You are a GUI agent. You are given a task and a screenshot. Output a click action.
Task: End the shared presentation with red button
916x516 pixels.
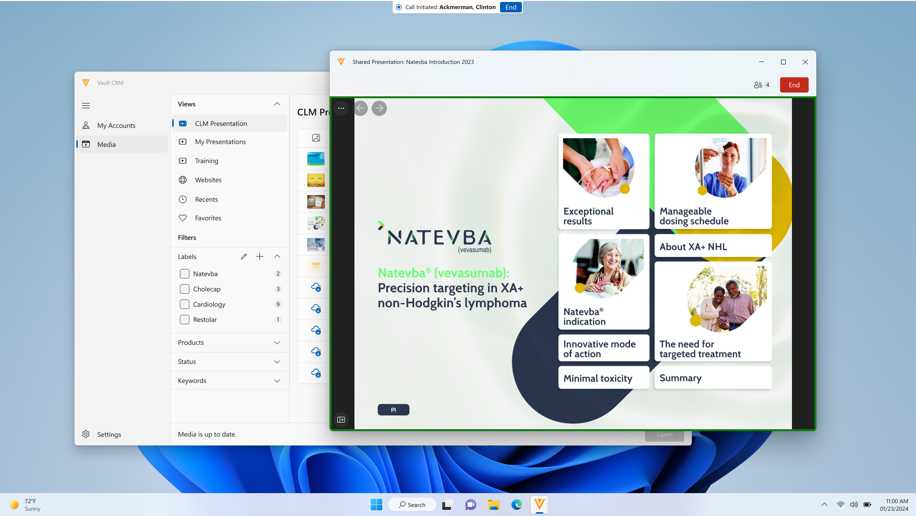[x=794, y=85]
